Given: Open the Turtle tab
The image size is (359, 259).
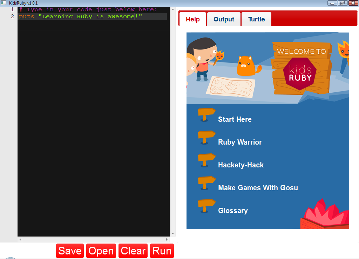Looking at the screenshot, I should [256, 19].
